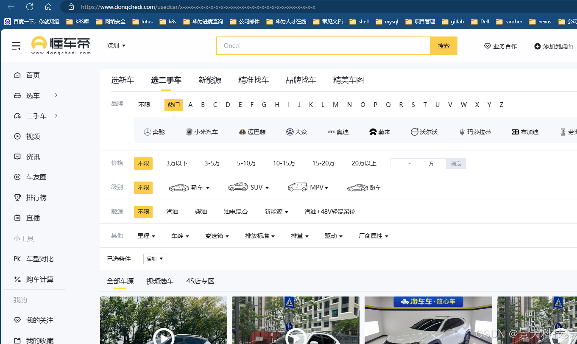Switch to the 视频选车 tab
The image size is (577, 344).
160,281
